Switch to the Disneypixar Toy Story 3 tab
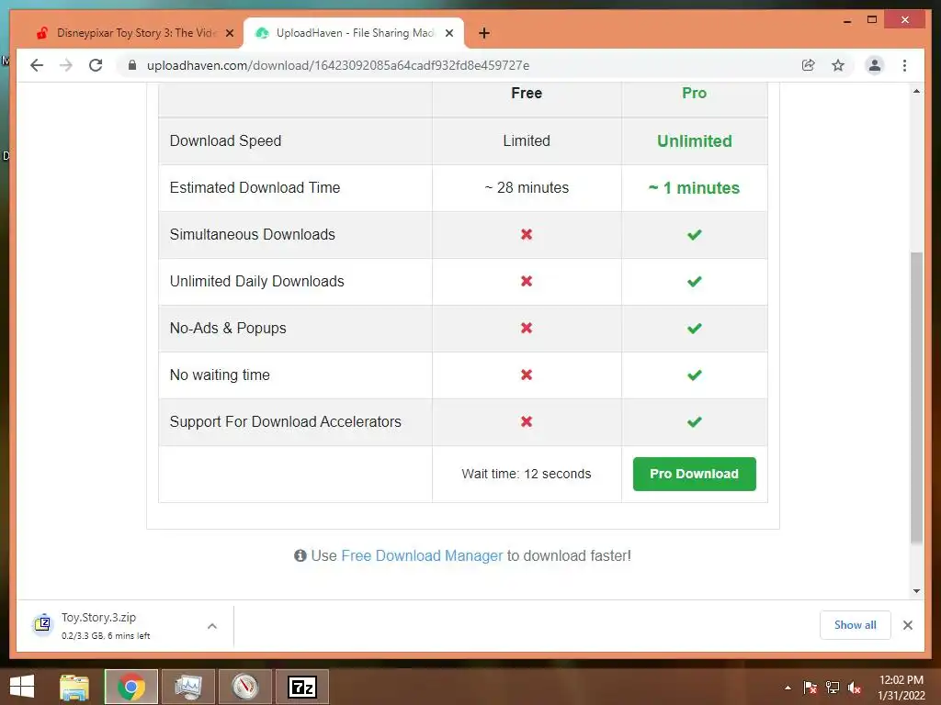 click(134, 33)
